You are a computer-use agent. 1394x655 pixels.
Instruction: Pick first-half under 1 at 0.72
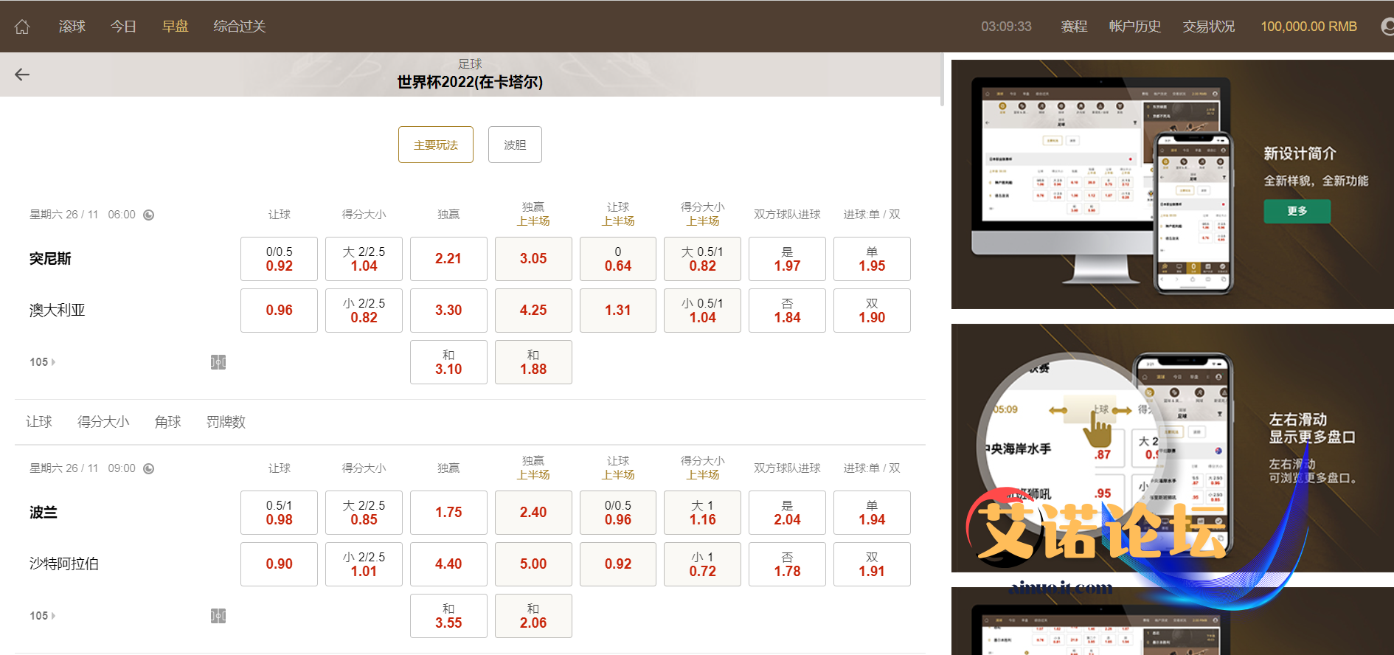click(x=702, y=564)
